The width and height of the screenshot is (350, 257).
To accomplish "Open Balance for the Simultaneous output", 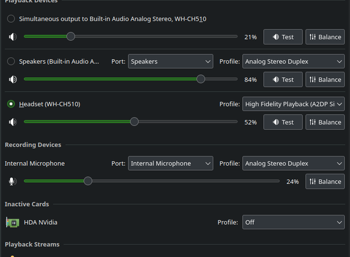I will (325, 37).
